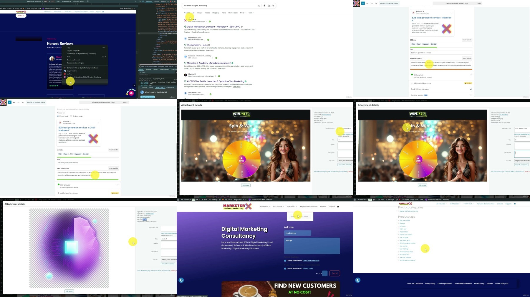Switch to the Images tab in Google results
Screen dimensions: 530x297
(x=200, y=13)
